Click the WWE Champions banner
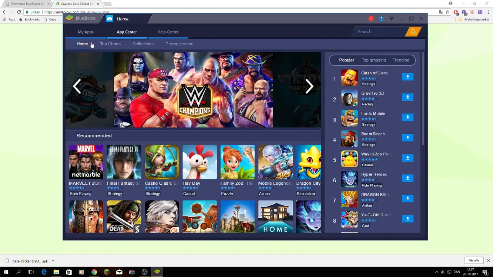 [193, 90]
